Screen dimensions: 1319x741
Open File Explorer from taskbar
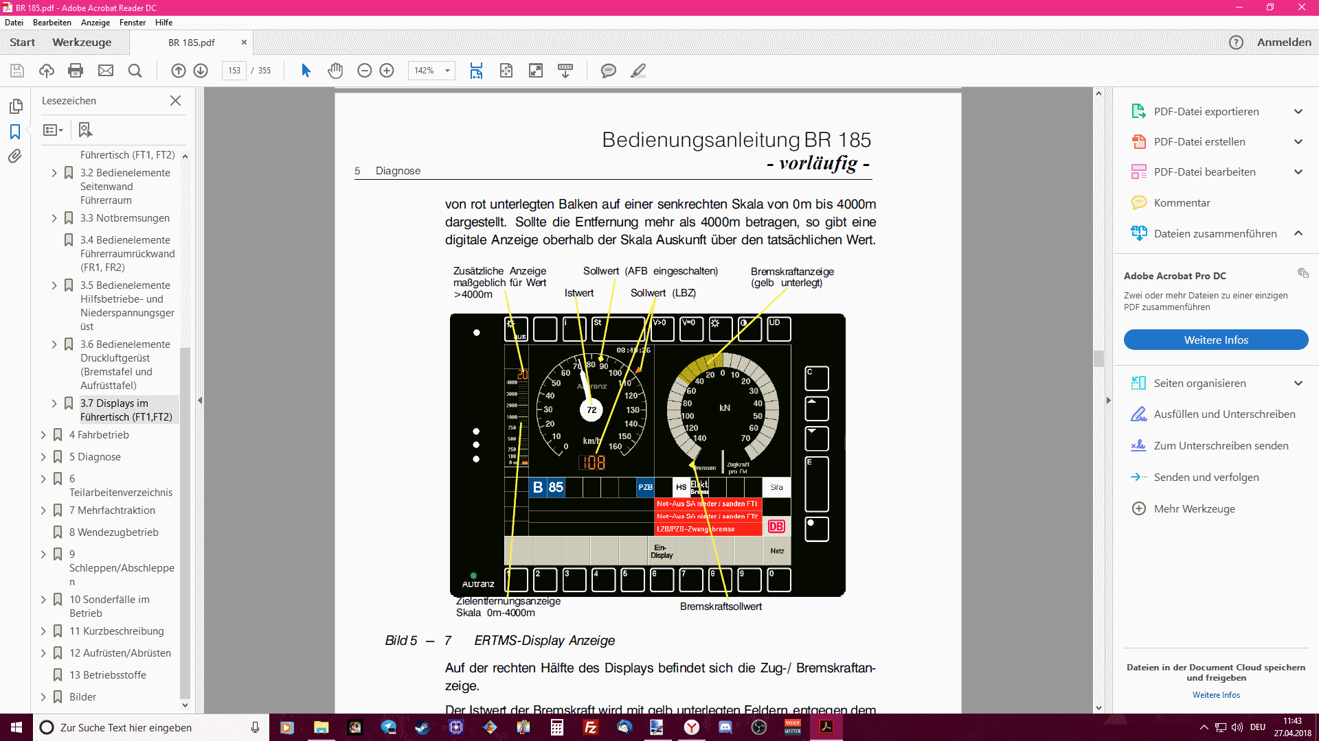coord(321,727)
